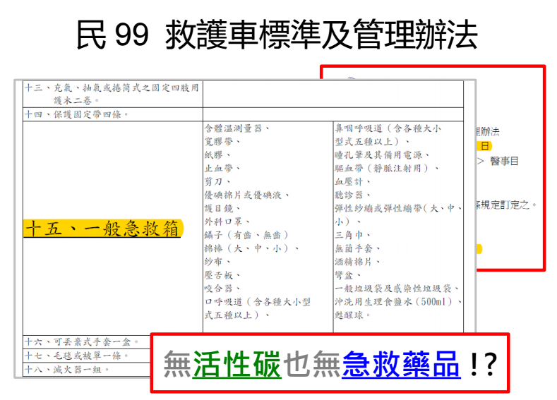Click the item 紙膠
The height and width of the screenshot is (400, 557).
(x=214, y=155)
